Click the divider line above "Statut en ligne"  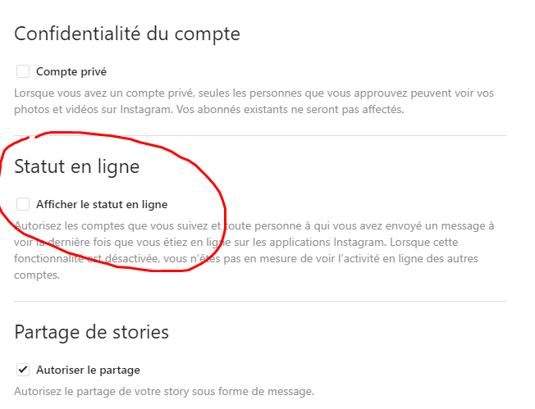(260, 135)
